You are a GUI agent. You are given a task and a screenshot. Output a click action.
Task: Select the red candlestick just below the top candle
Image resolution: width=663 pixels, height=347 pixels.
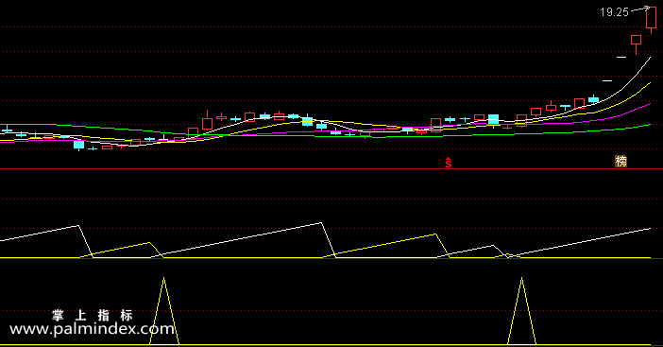[x=636, y=43]
